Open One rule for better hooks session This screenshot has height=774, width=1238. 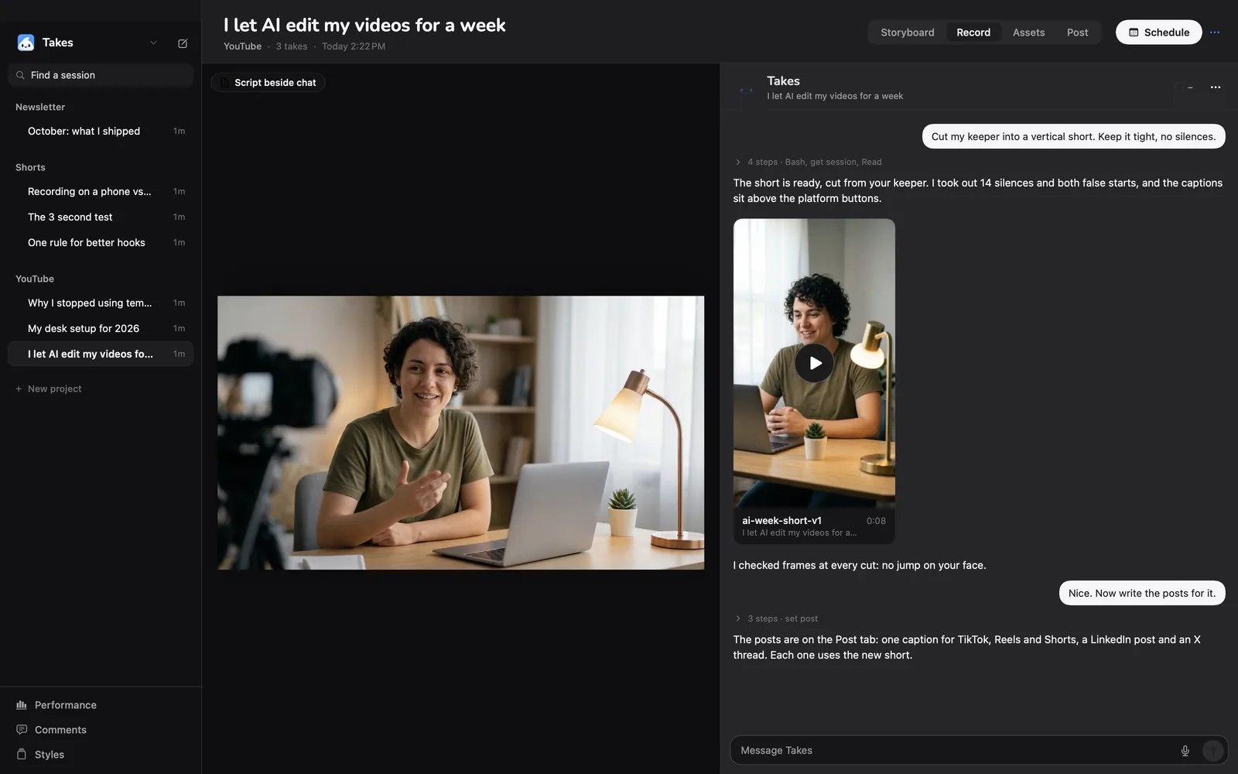[101, 242]
